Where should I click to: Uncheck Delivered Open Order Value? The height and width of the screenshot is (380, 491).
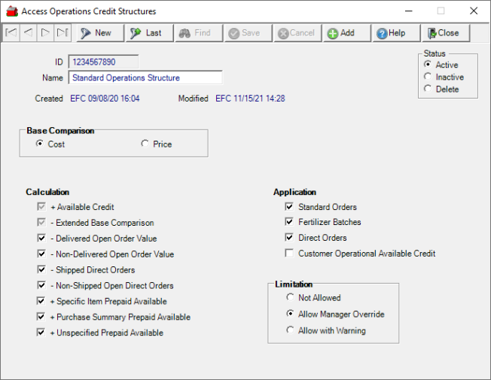point(41,239)
